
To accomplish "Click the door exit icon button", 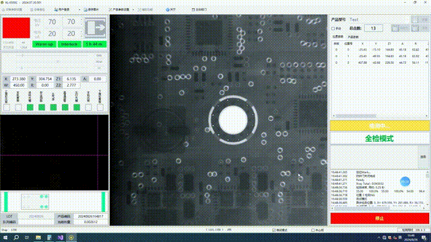I will (x=96, y=28).
